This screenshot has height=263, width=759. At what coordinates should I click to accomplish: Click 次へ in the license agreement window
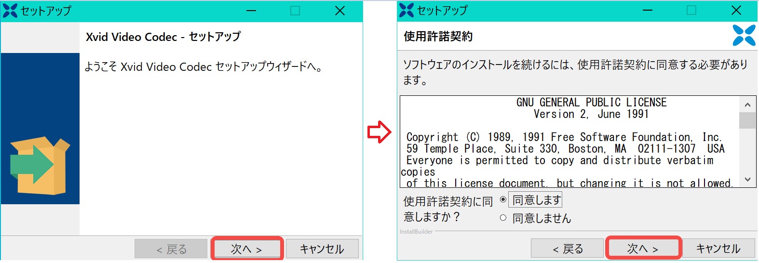pos(643,248)
